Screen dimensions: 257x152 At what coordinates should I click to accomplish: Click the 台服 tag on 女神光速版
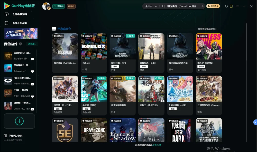pyautogui.click(x=173, y=109)
